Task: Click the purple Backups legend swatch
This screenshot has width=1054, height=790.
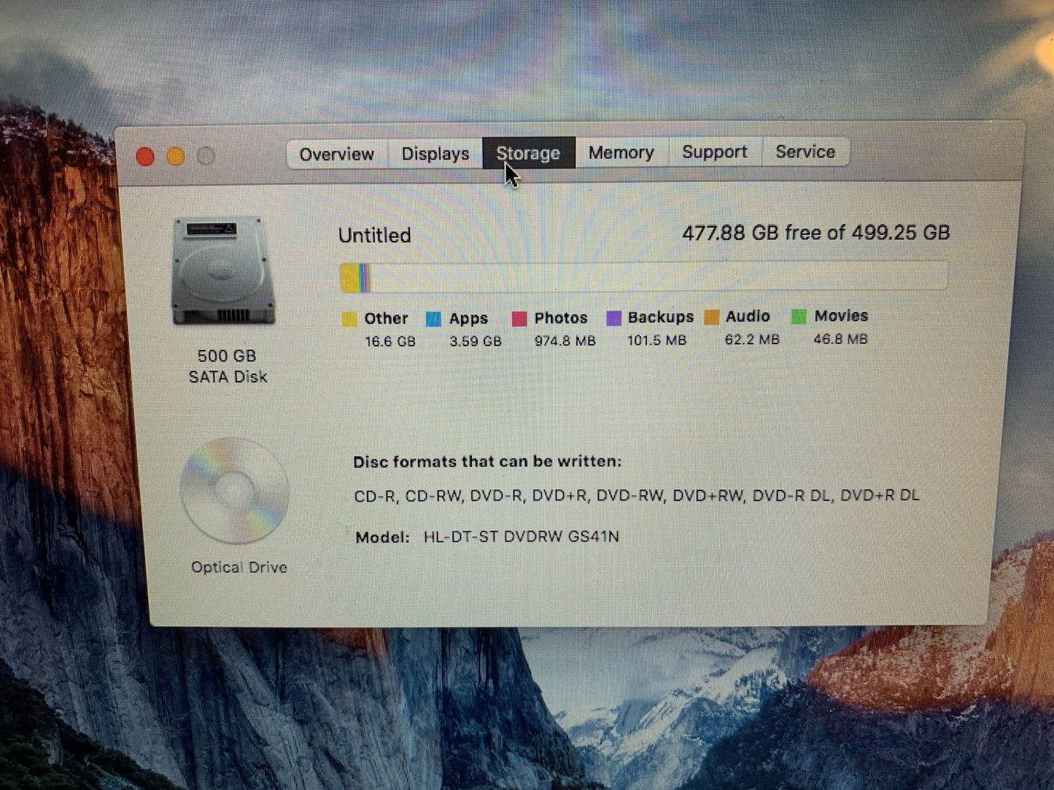Action: (x=614, y=318)
